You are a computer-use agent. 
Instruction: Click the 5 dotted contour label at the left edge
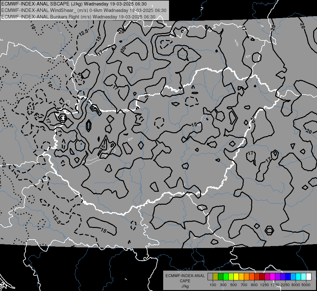(x=7, y=71)
